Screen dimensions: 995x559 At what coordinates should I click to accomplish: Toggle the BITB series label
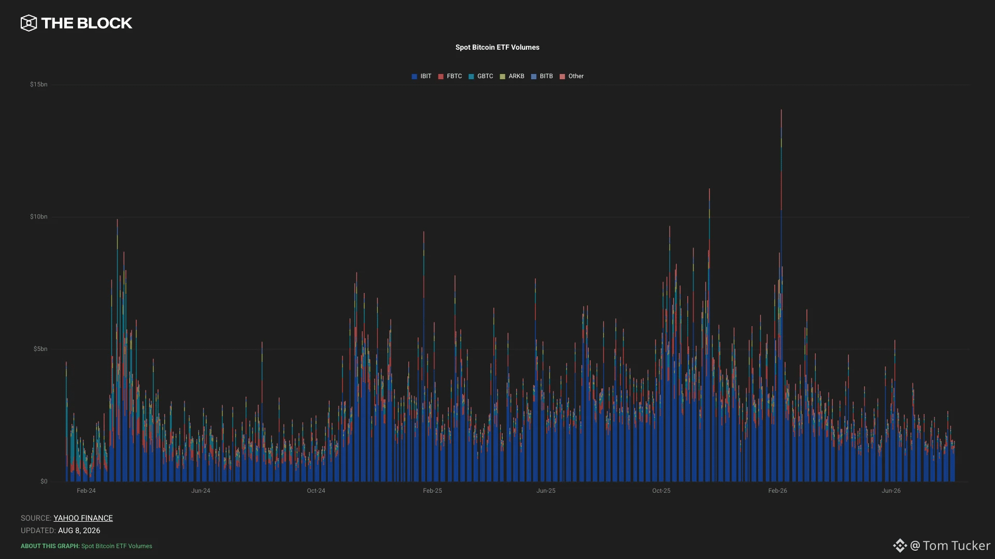click(546, 76)
